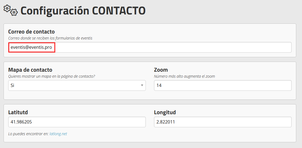Click the Longitud label
The height and width of the screenshot is (148, 302).
coord(165,112)
